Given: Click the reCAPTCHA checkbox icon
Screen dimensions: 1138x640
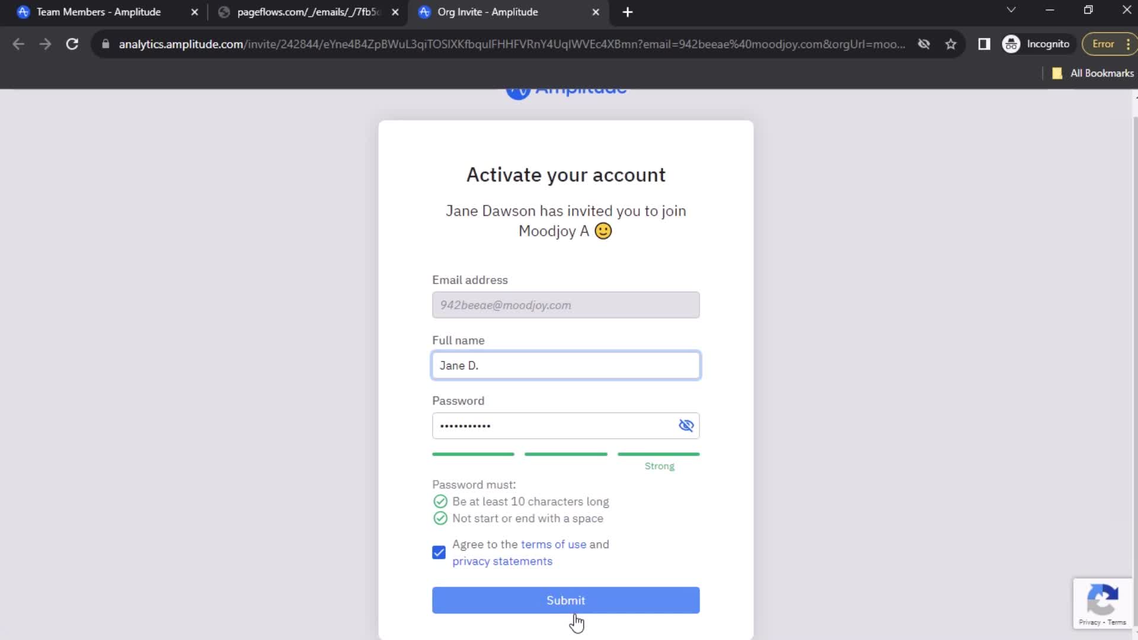Looking at the screenshot, I should coord(1103,601).
